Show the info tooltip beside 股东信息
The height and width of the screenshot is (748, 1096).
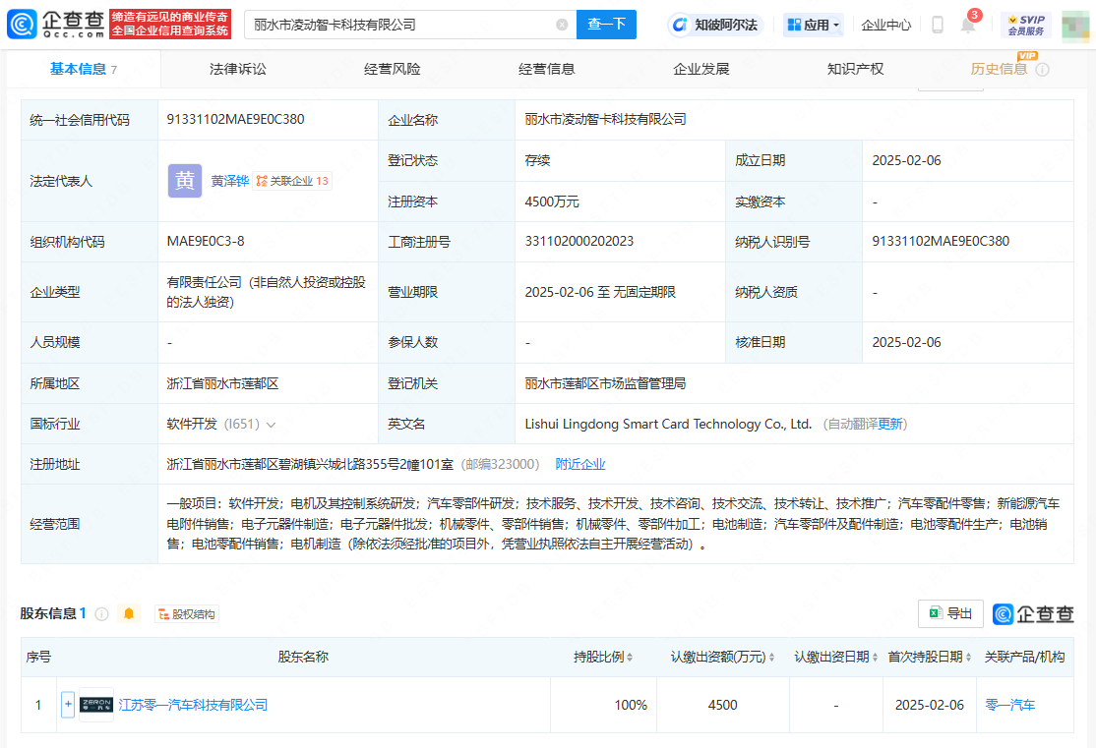pyautogui.click(x=102, y=614)
